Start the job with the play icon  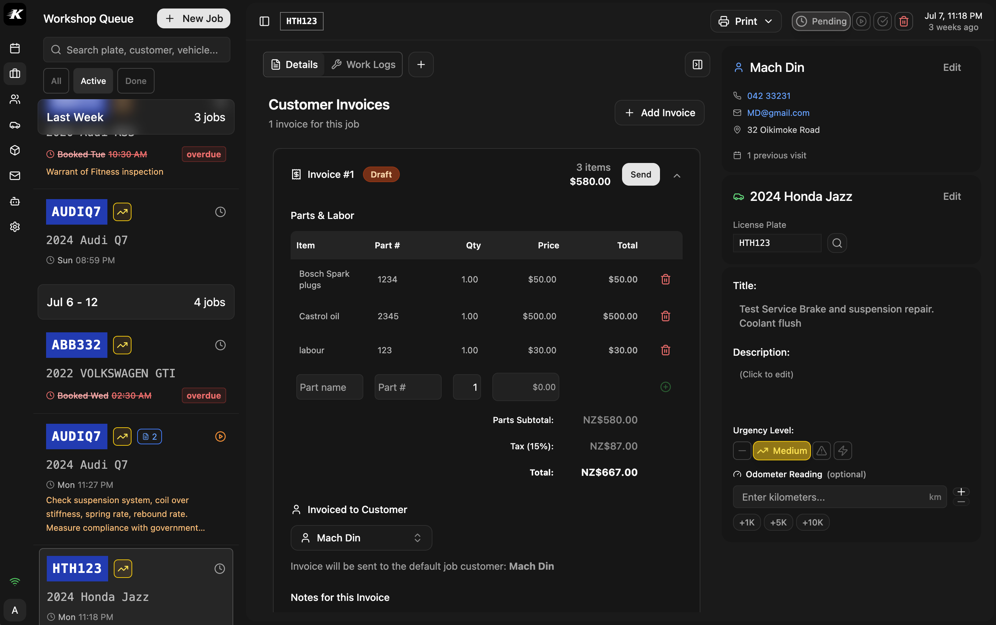[x=861, y=21]
